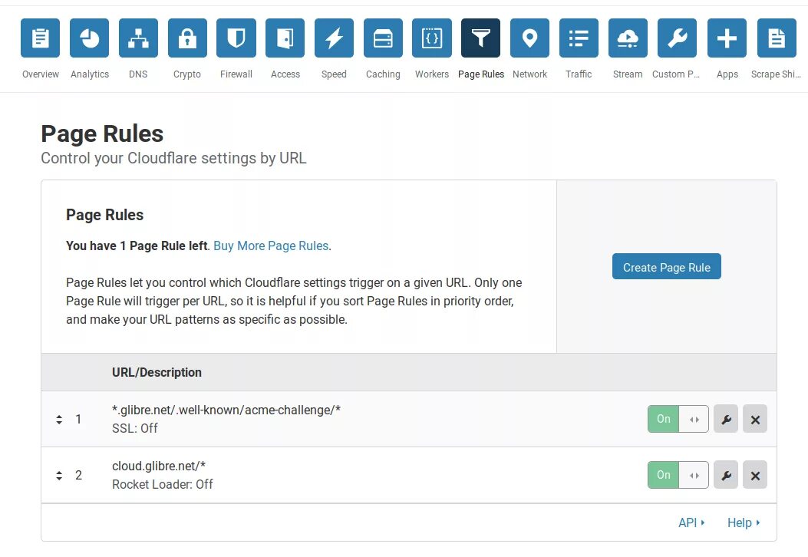The image size is (808, 557).
Task: Click the Stream tab label
Action: (x=628, y=74)
